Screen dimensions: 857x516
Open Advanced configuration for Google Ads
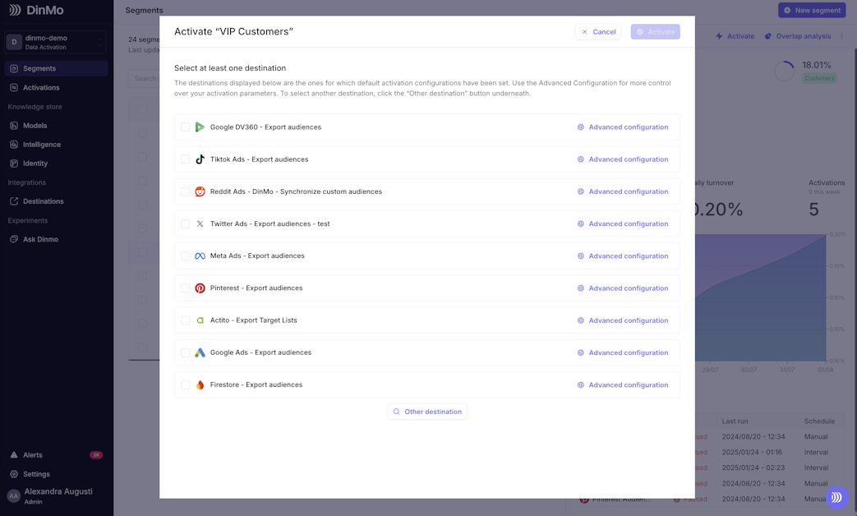(623, 352)
